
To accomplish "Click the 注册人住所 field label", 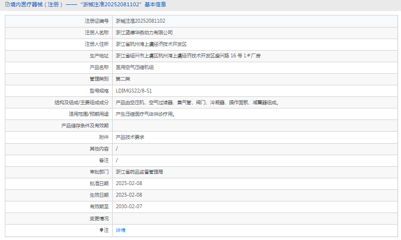I will pos(97,44).
